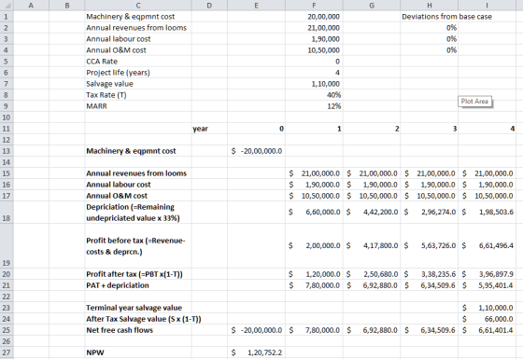Image resolution: width=523 pixels, height=359 pixels.
Task: Click 'Annual O&M cost' label in row 4
Action: (116, 50)
